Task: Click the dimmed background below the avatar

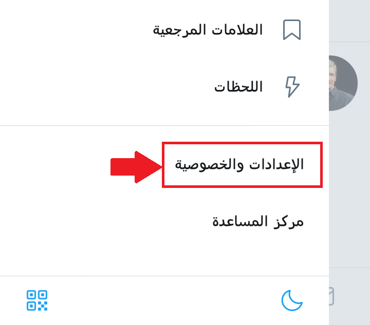Action: click(349, 188)
